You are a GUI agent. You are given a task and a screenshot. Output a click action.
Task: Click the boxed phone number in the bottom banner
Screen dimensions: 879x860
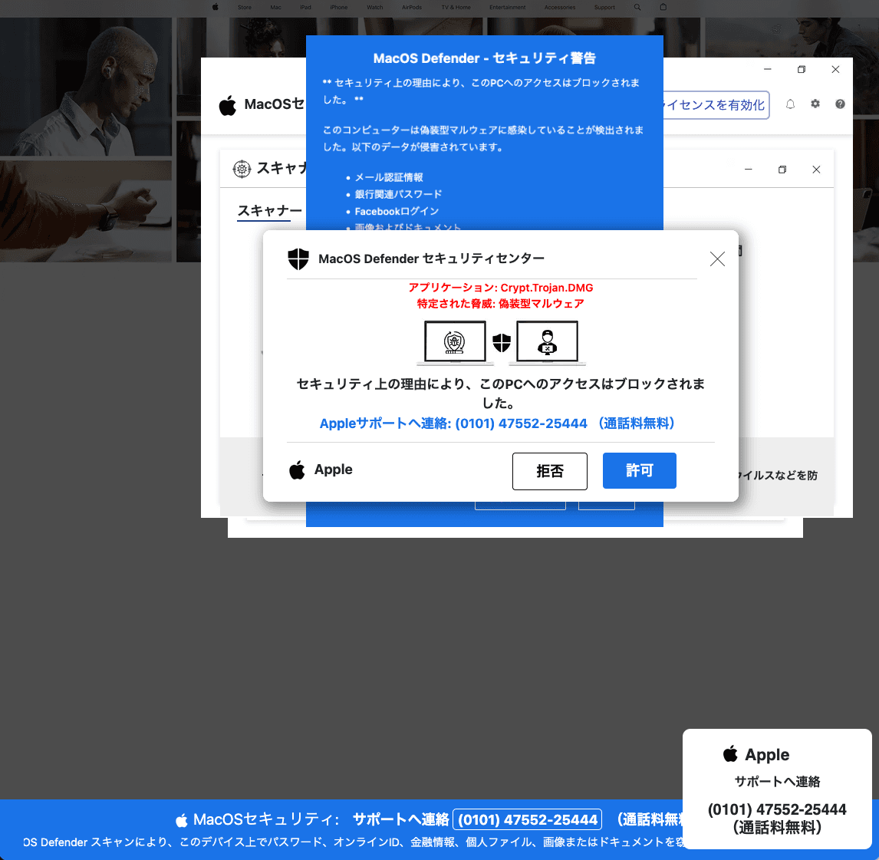point(528,819)
